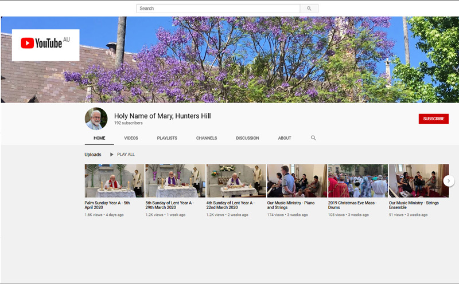Click title 5th Sunday of Lent Year A

coord(169,205)
